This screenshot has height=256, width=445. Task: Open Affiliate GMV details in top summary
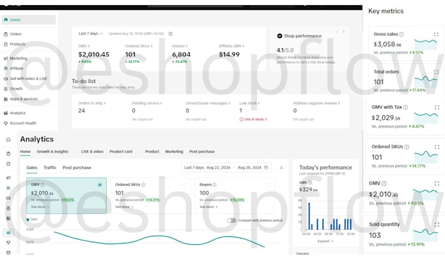(x=232, y=46)
